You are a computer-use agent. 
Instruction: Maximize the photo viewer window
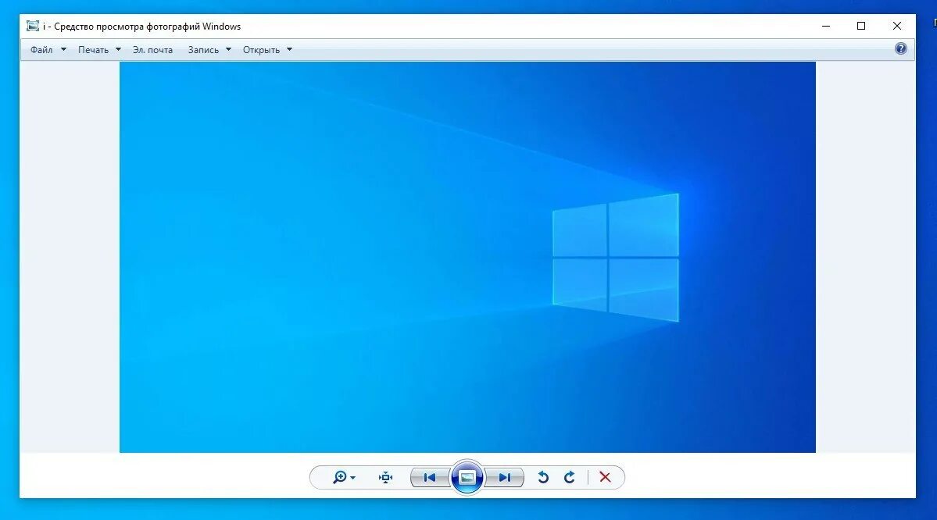click(861, 26)
